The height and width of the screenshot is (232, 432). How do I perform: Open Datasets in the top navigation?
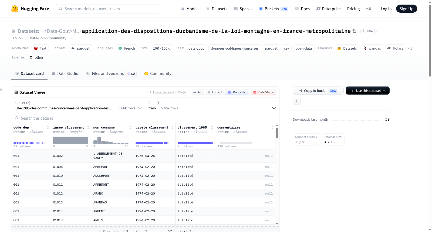coord(217,9)
